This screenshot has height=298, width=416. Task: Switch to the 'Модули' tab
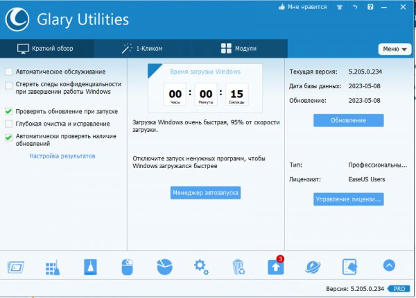239,49
